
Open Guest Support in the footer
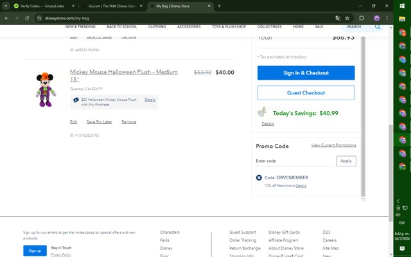243,233
